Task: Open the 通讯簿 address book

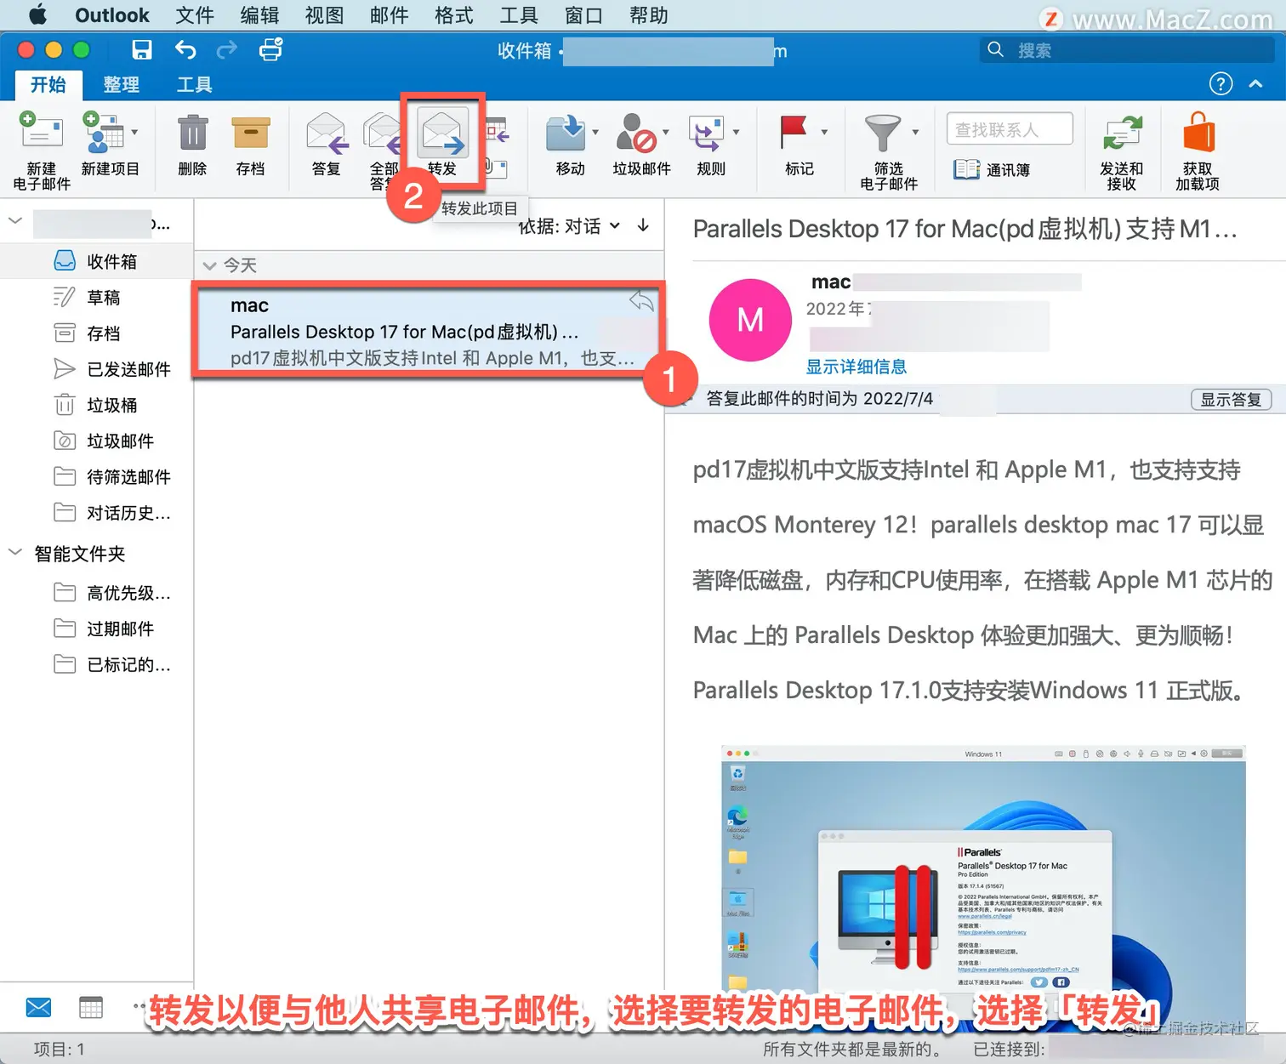Action: [x=992, y=169]
